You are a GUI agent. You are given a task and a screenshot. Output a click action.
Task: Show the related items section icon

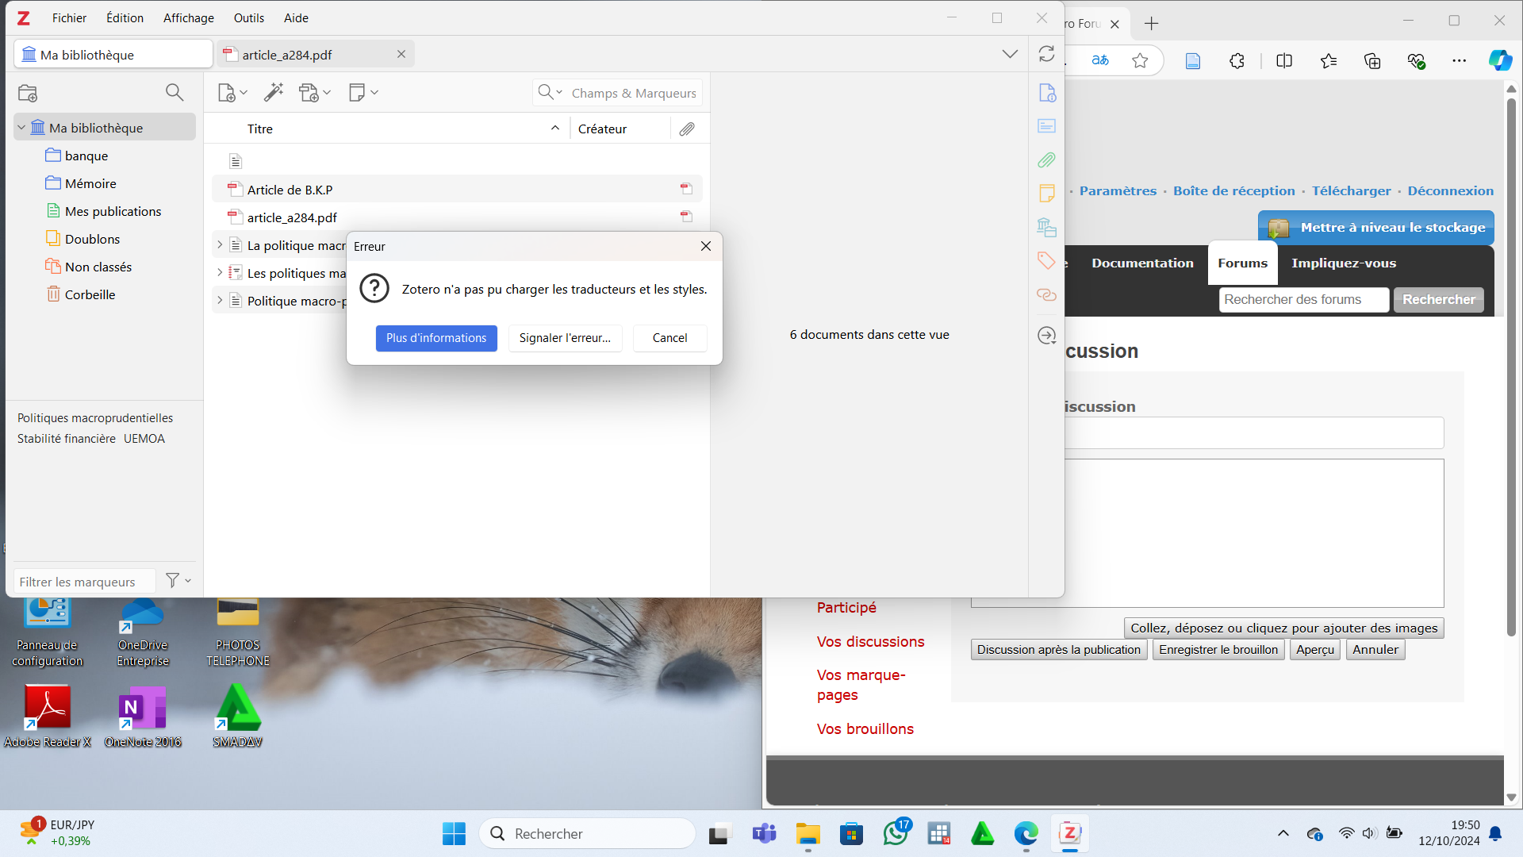tap(1047, 294)
